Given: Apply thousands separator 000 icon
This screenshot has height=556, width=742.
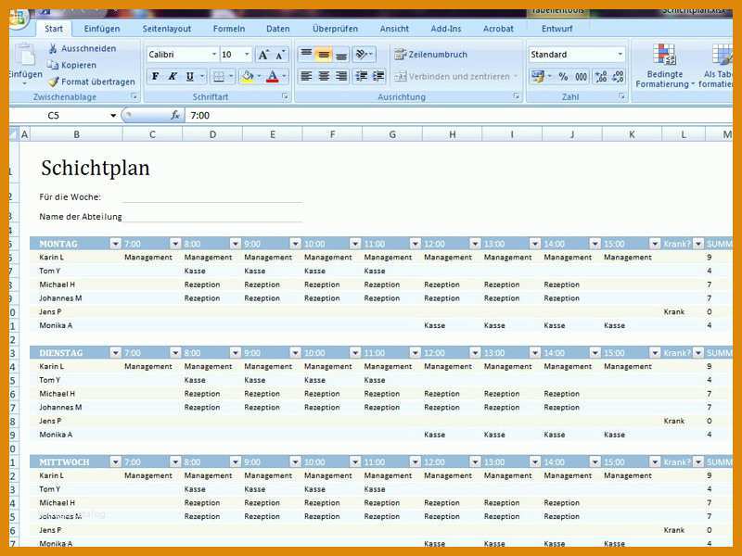Looking at the screenshot, I should 582,76.
